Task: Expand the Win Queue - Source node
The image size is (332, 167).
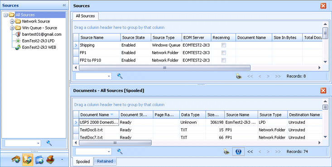Action: coord(12,28)
